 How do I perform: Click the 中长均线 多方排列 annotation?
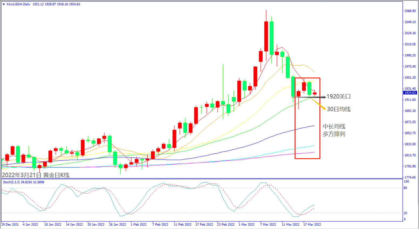point(334,130)
